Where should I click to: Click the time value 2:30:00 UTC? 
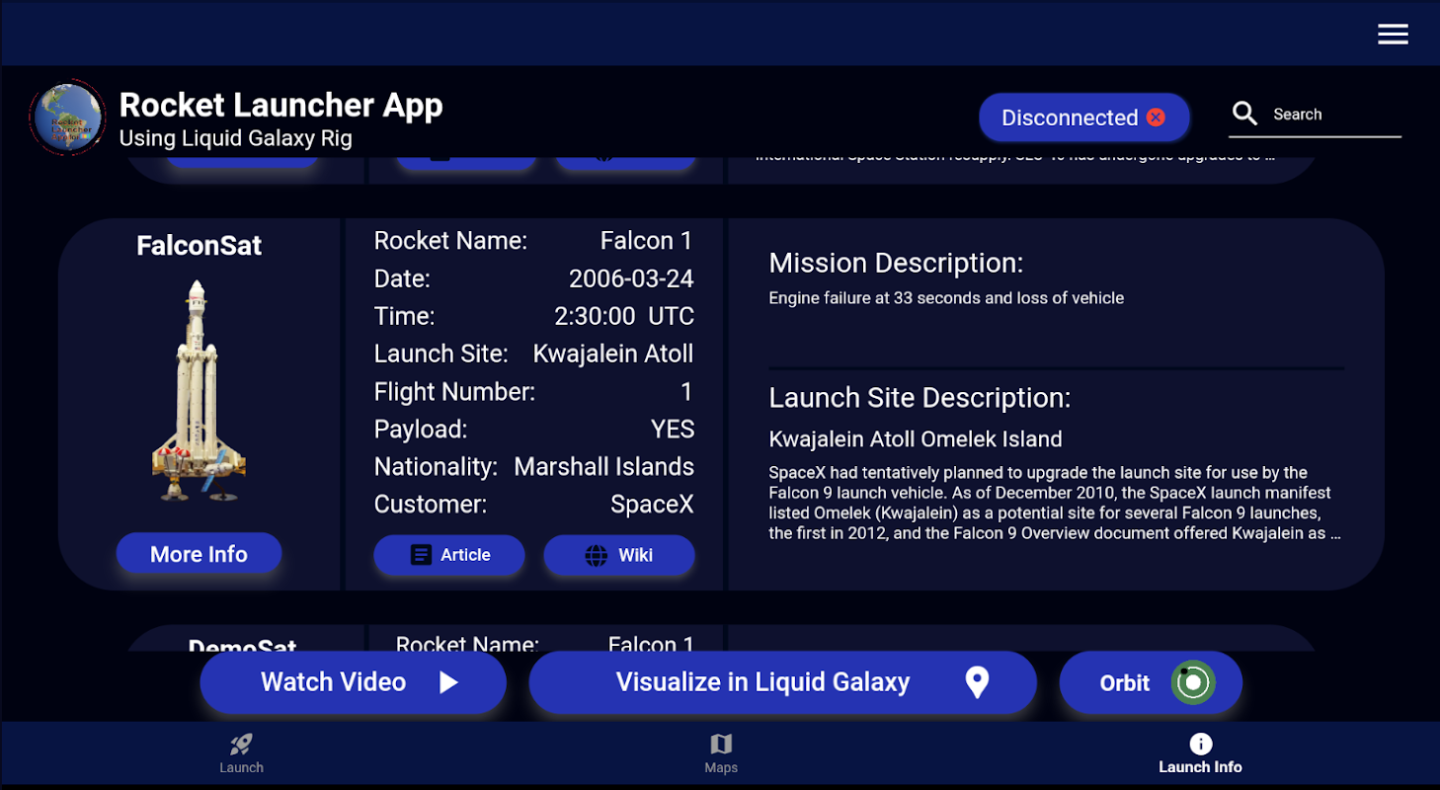click(624, 317)
